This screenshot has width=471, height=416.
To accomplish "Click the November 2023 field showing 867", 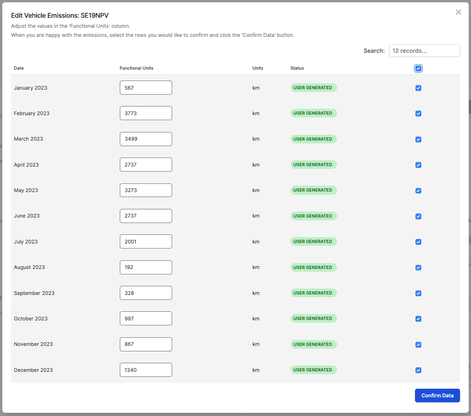I will point(146,344).
